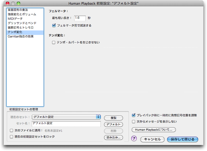
Task: Click 保存して閉じる button
Action: click(183, 139)
